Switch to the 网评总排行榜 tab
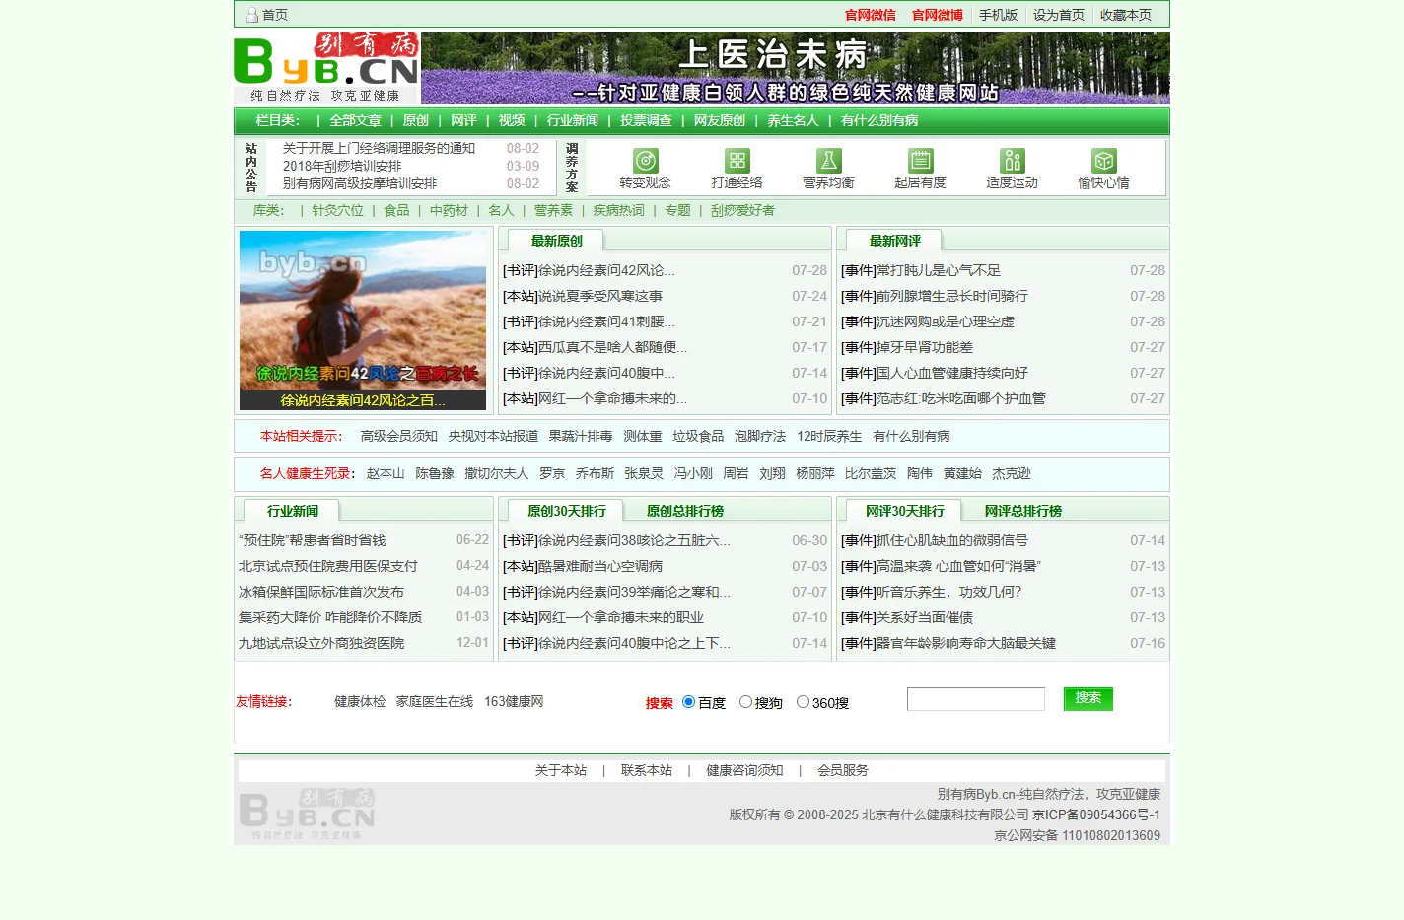 click(x=1022, y=511)
